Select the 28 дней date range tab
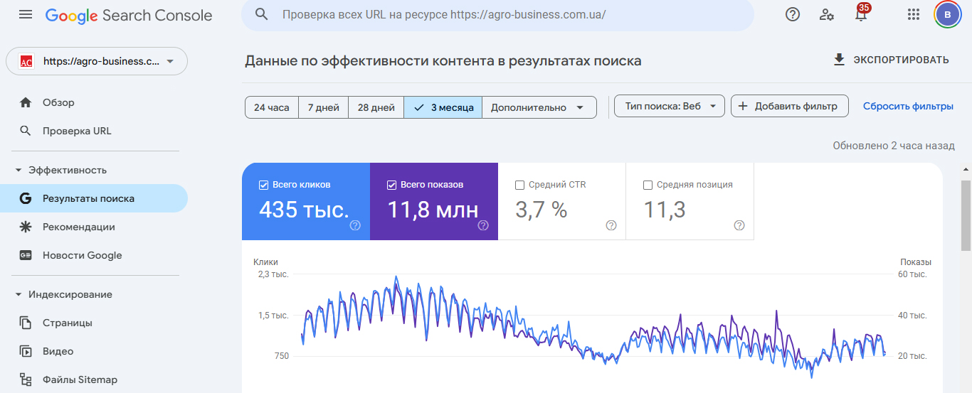The width and height of the screenshot is (972, 393). 376,107
